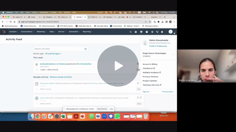236x132 pixels.
Task: Click the Profile & Preferences link
Action: tap(158, 46)
